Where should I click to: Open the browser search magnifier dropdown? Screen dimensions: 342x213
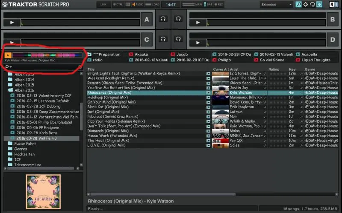point(9,67)
